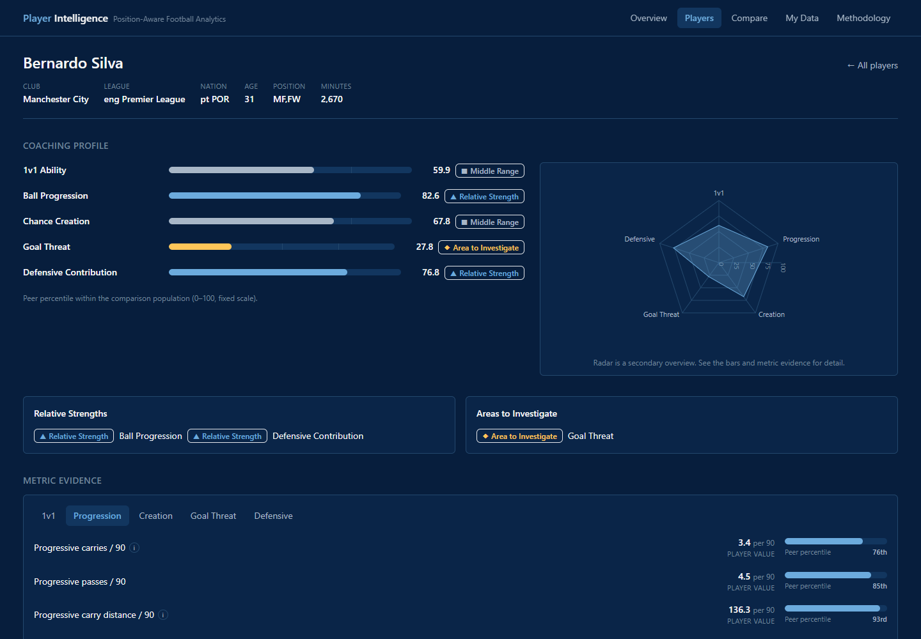Click the Bernardo Silva player heading

(x=73, y=63)
